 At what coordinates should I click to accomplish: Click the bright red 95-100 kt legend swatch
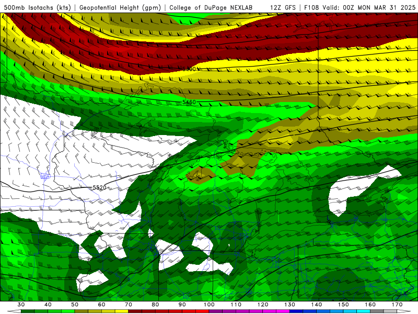point(202,311)
